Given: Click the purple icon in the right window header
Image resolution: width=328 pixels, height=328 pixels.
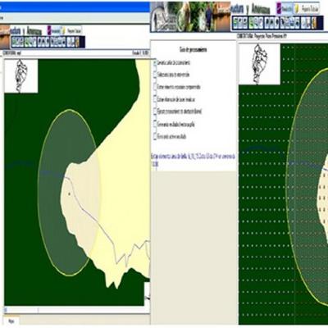Looking at the screenshot, I should [279, 9].
